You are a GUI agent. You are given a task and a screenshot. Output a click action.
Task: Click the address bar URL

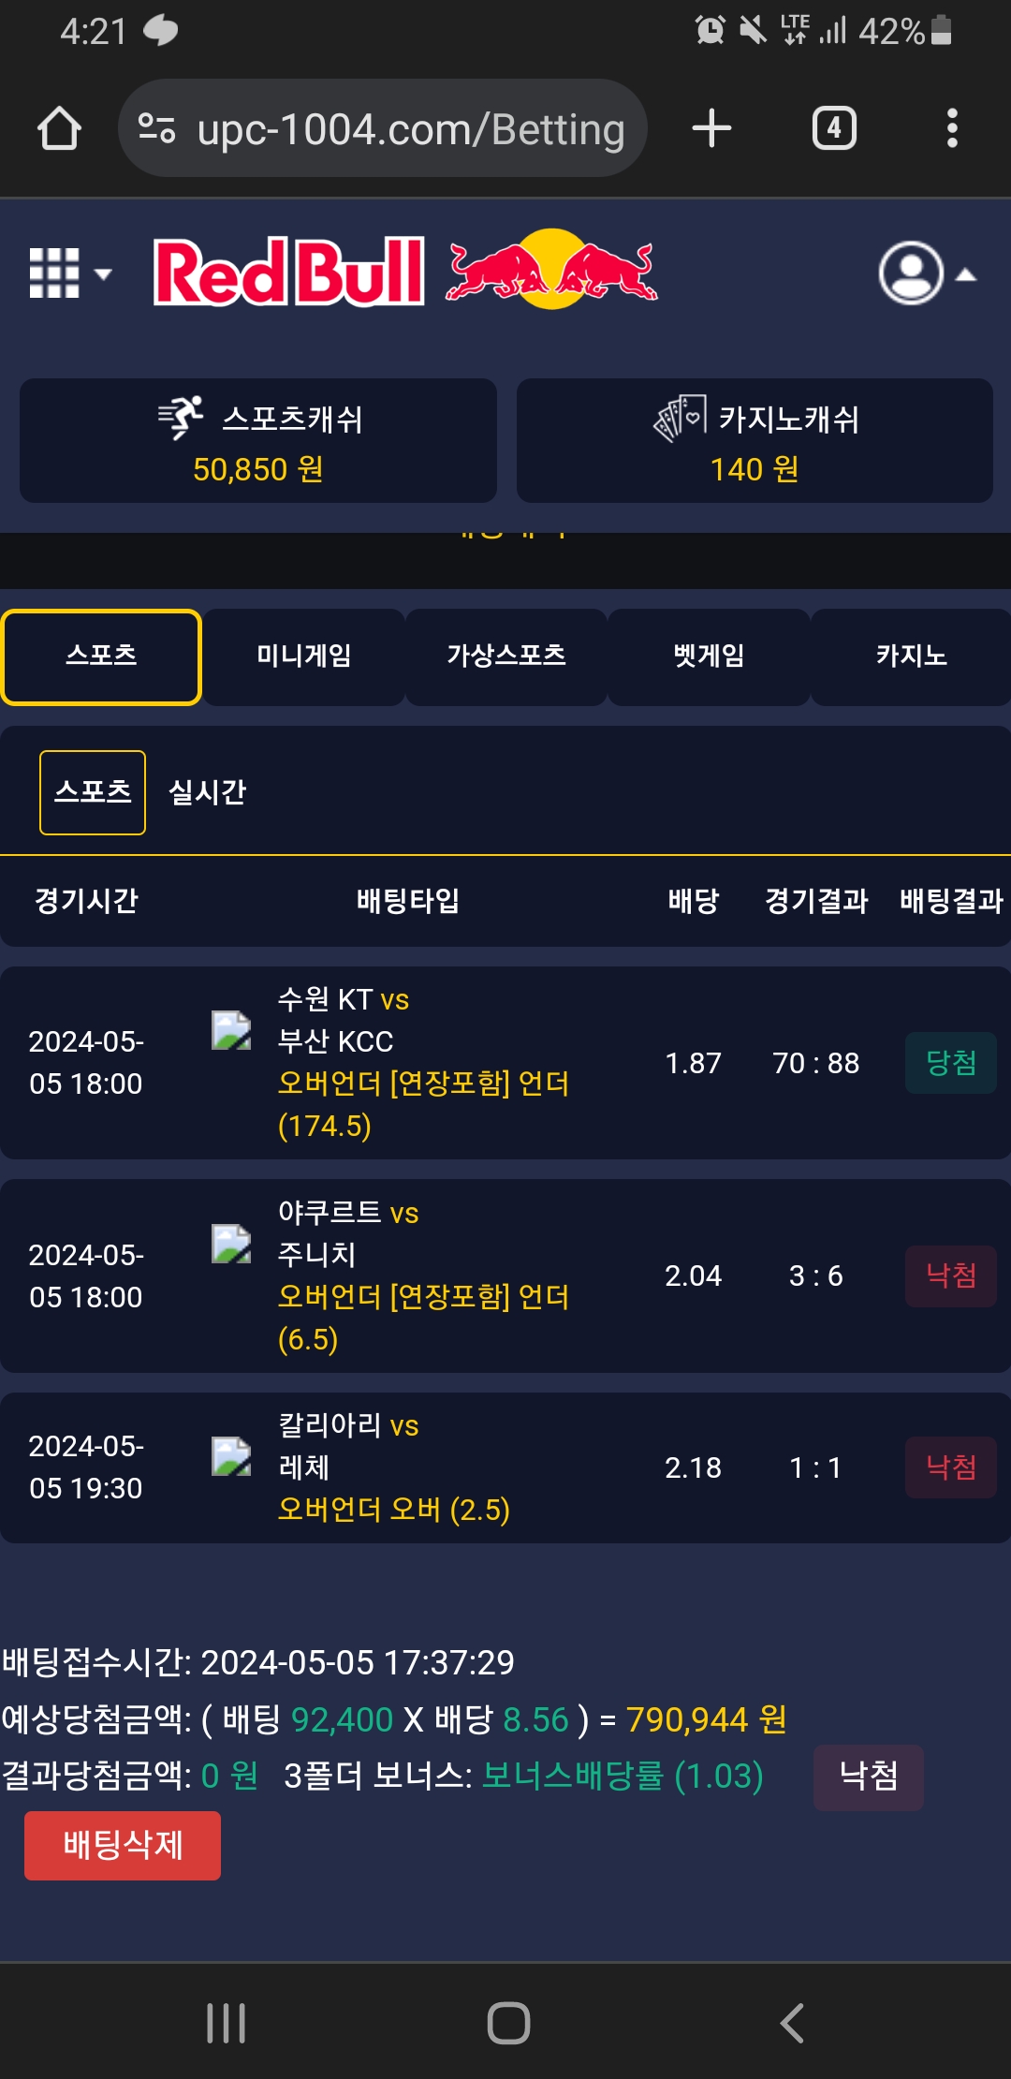(410, 129)
